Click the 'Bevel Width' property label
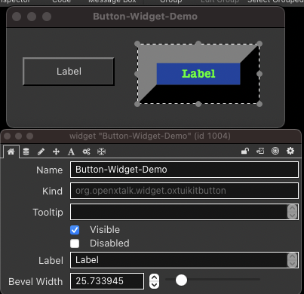Viewport: 304px width, 294px height. pyautogui.click(x=35, y=281)
